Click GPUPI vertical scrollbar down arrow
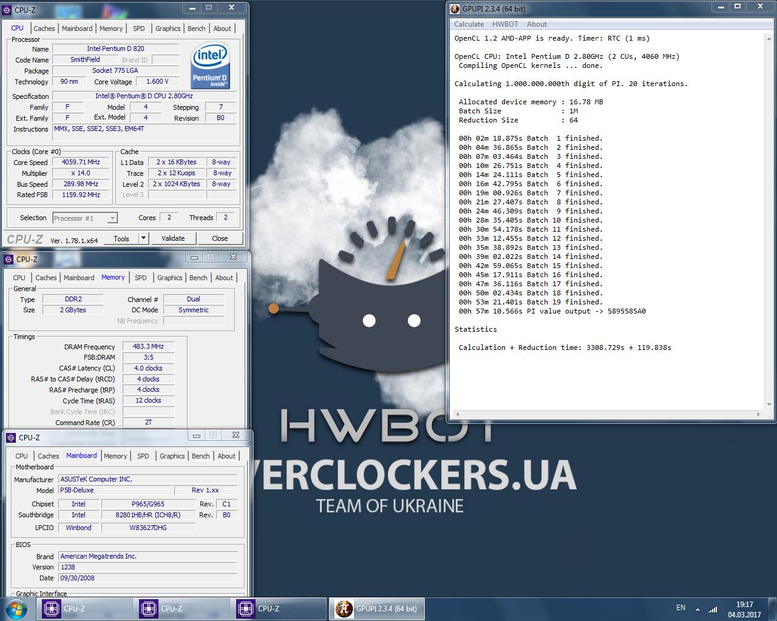Viewport: 777px width, 621px height. [x=769, y=404]
